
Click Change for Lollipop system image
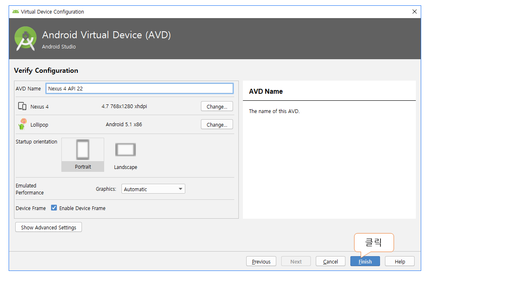coord(217,125)
